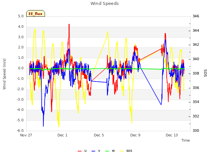The height and width of the screenshot is (157, 210).
Task: Click the 'u' legend label
Action: (85, 151)
